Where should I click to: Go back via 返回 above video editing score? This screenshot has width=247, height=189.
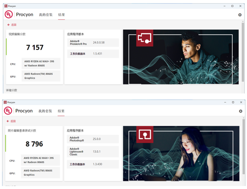click(12, 25)
